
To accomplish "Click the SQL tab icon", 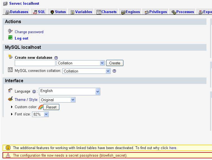I will [35, 12].
